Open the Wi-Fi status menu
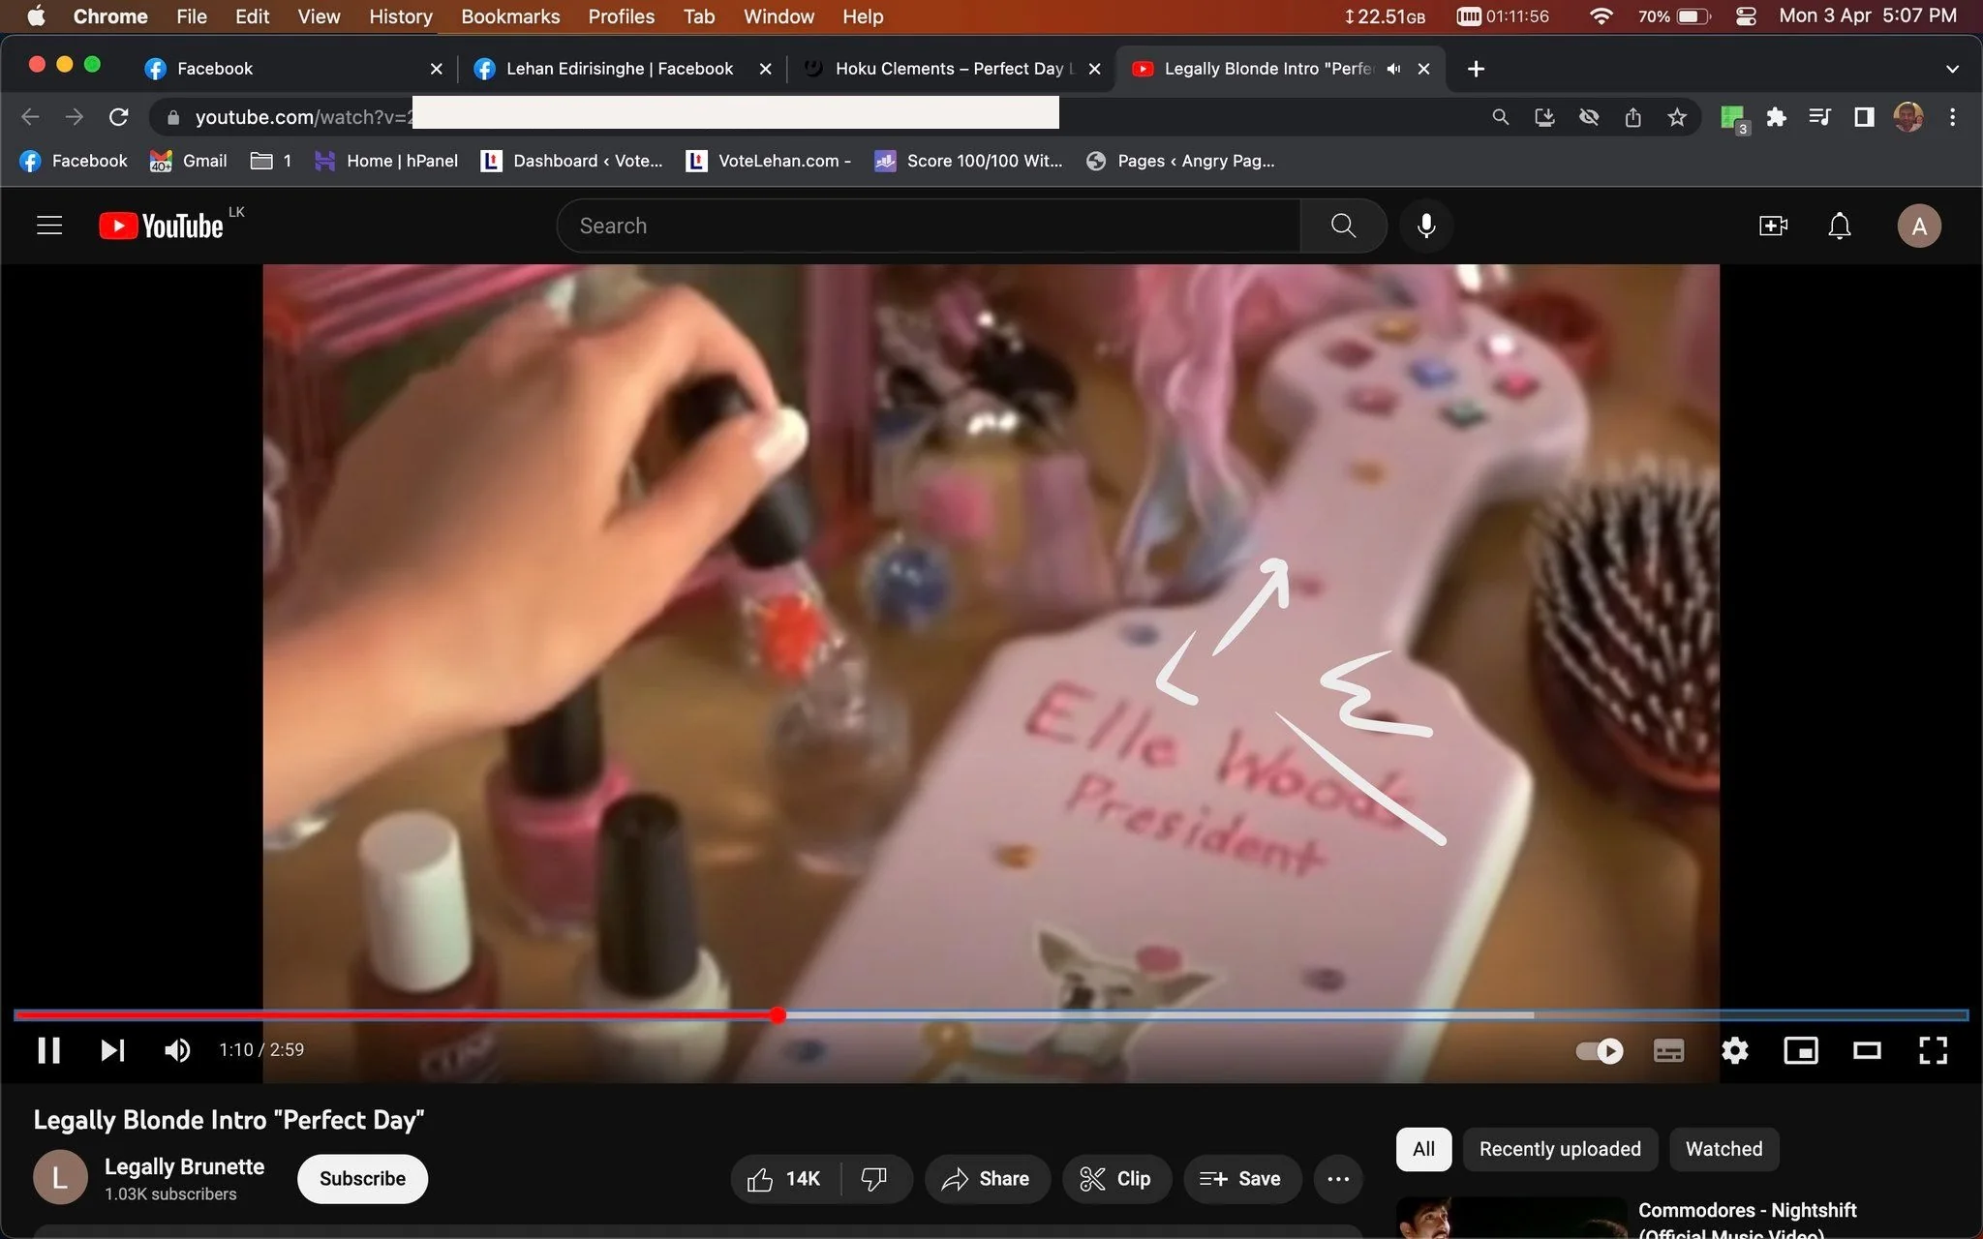 tap(1602, 16)
